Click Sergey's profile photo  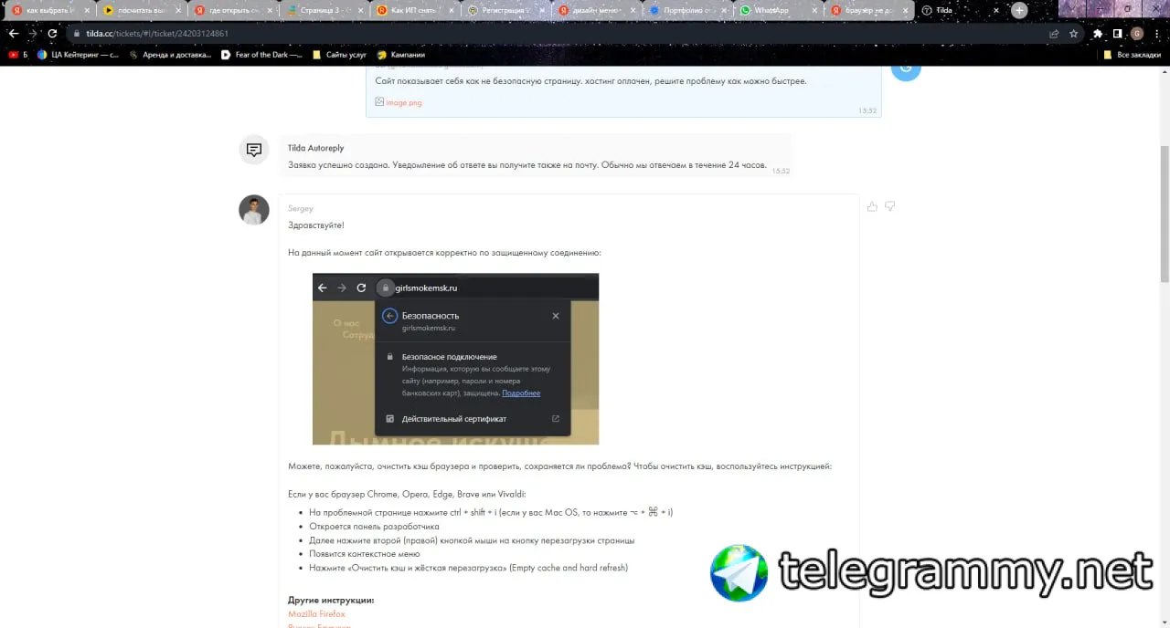(254, 210)
